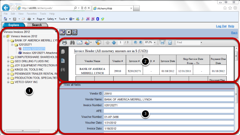Image resolution: width=240 pixels, height=135 pixels.
Task: Collapse the Venoco Invoices 2012 root node
Action: tap(4, 36)
